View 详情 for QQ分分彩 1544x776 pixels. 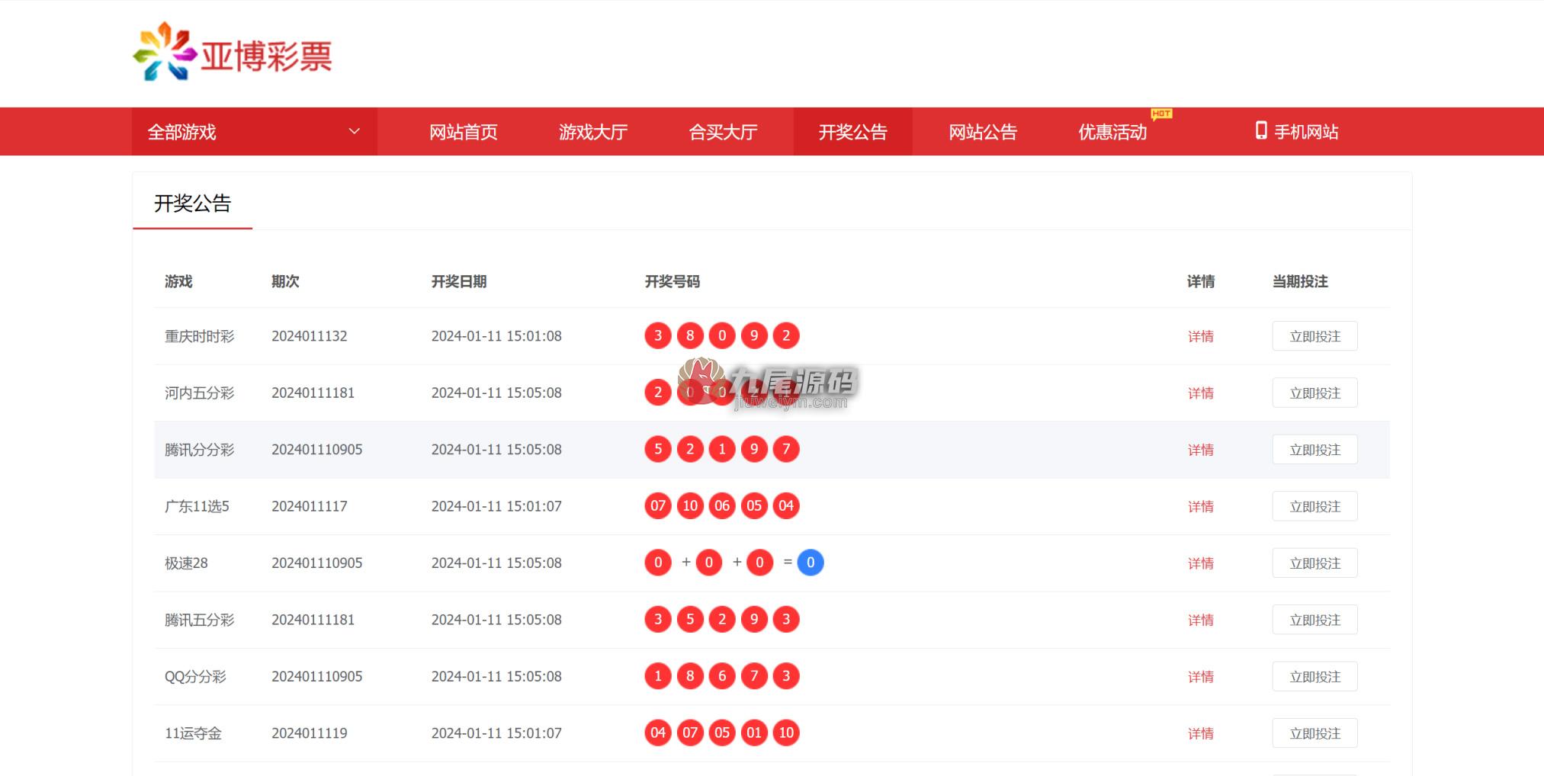(x=1200, y=677)
